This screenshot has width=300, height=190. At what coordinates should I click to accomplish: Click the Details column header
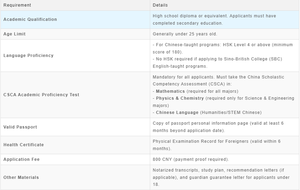click(x=160, y=5)
